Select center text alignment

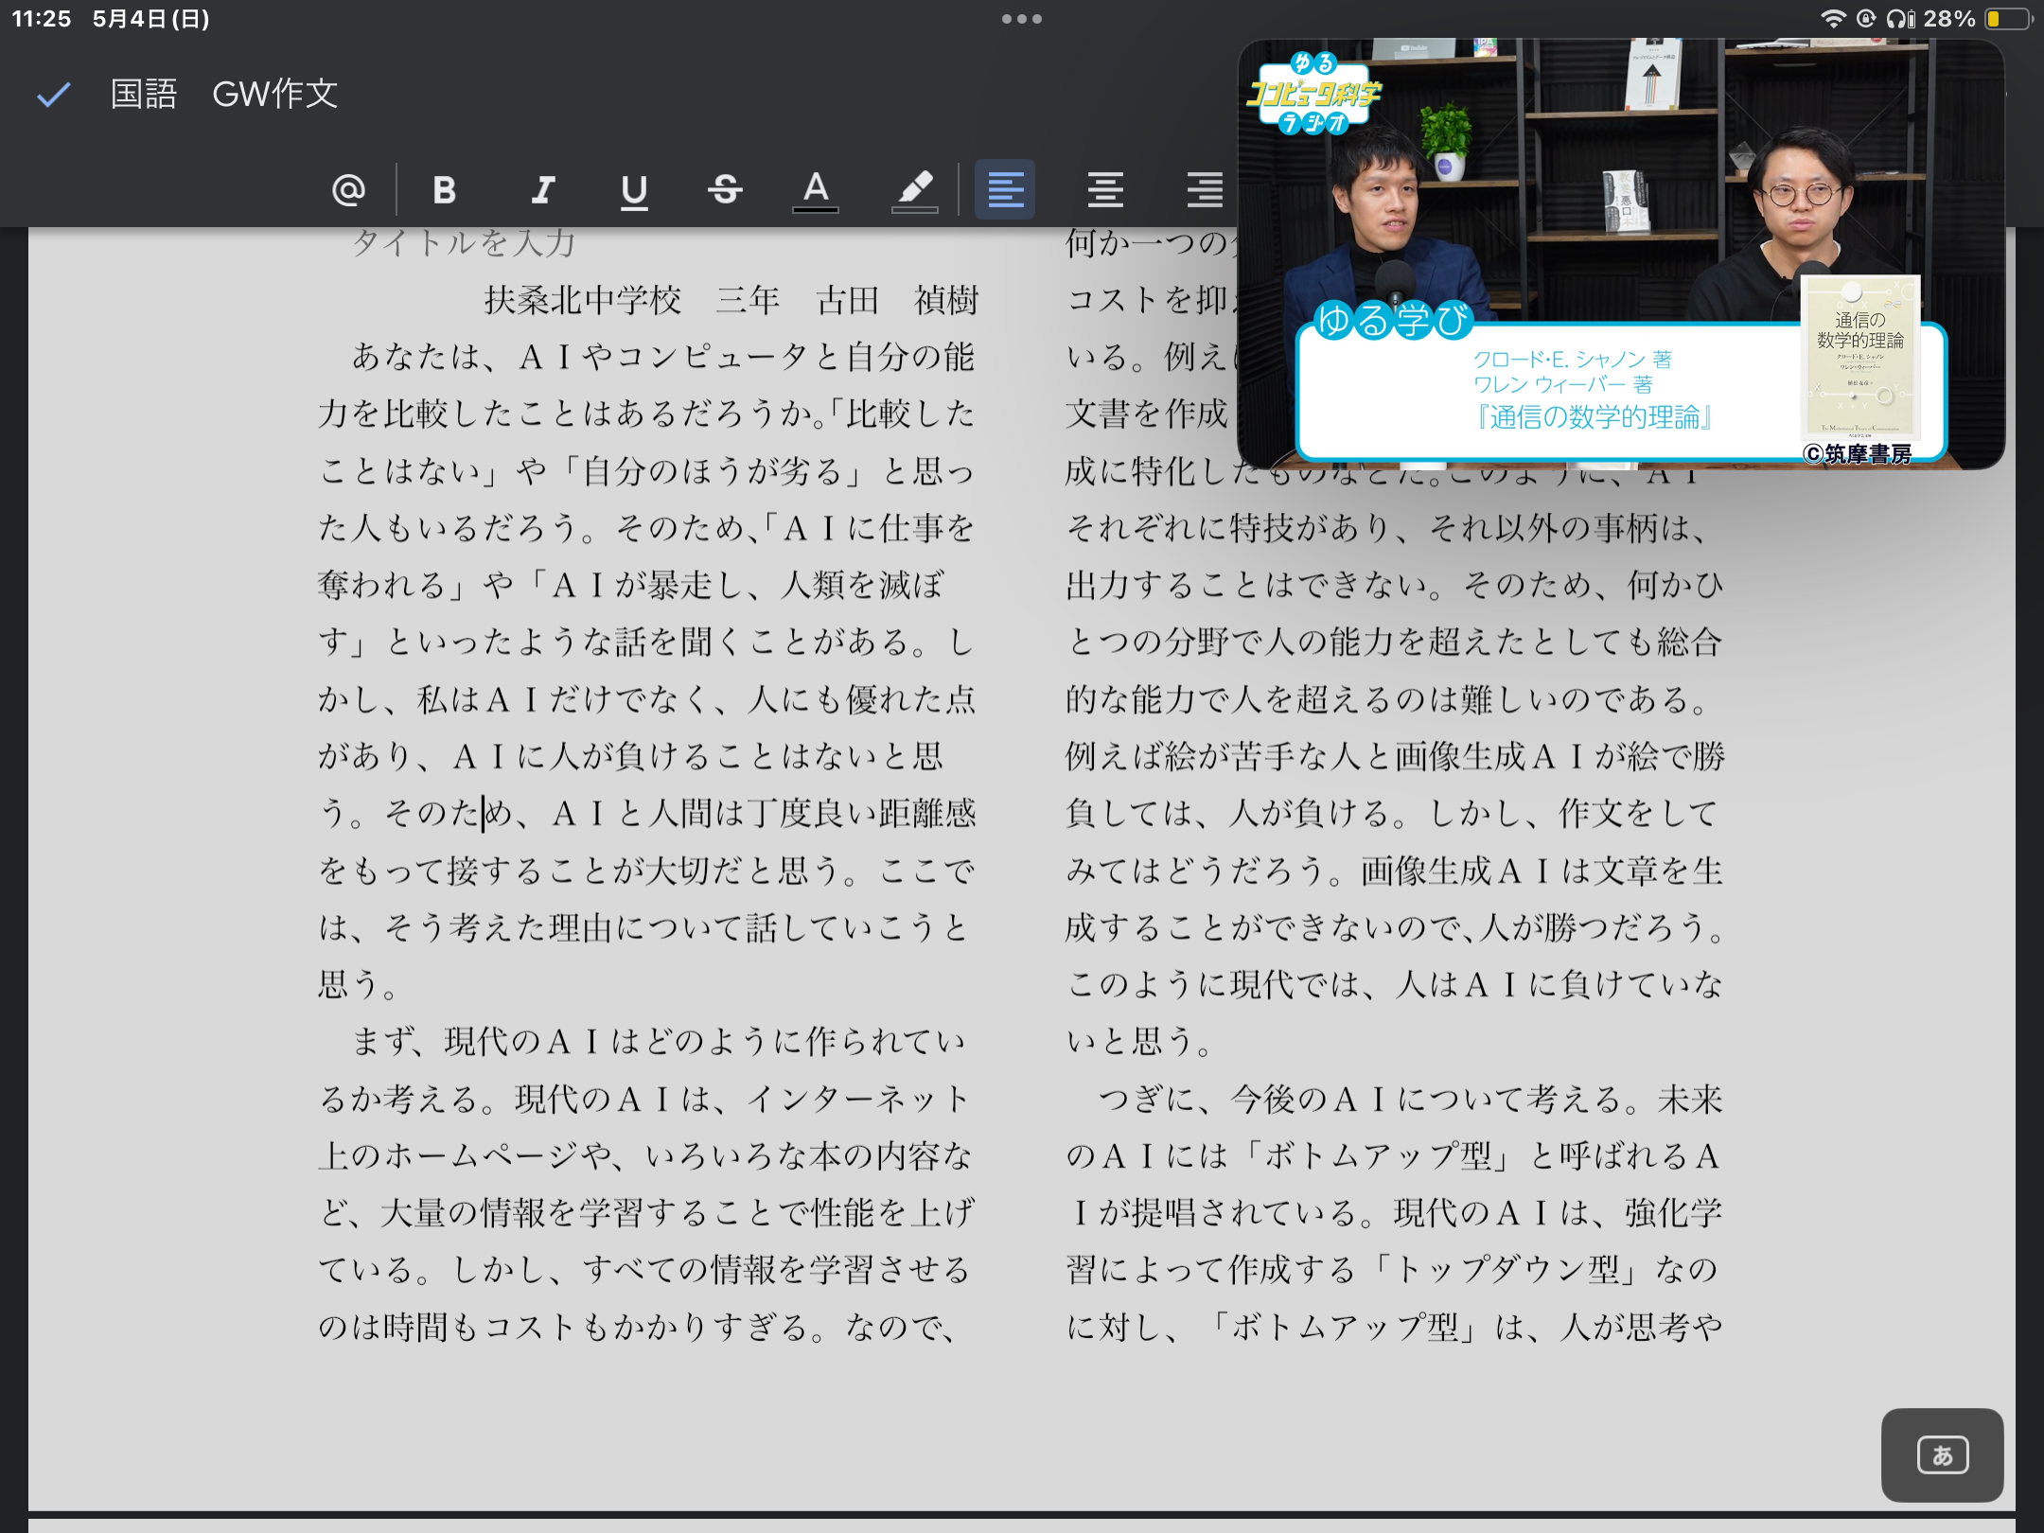pos(1104,190)
